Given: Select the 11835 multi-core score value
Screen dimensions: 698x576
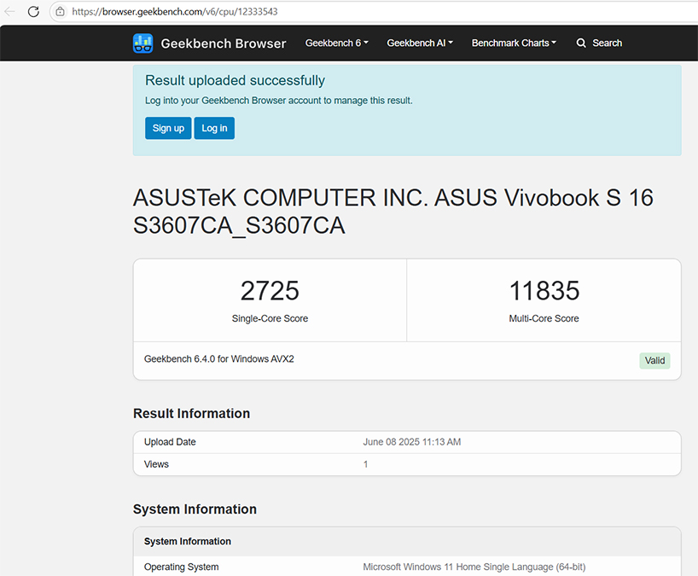Looking at the screenshot, I should point(544,291).
